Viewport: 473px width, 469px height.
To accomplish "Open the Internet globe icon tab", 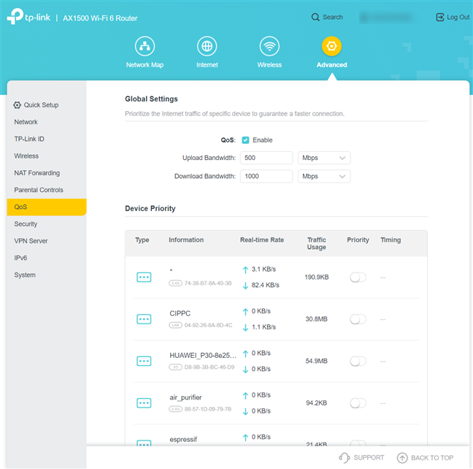I will (x=207, y=46).
